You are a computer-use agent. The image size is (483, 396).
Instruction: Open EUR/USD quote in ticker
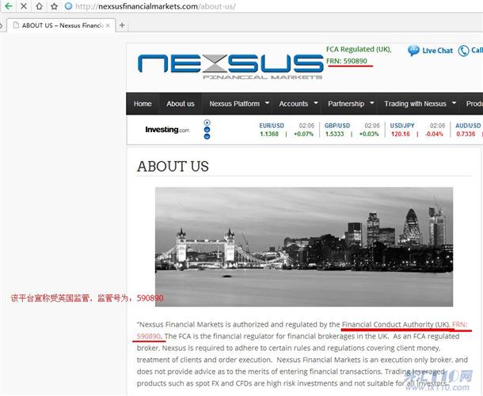(x=272, y=126)
